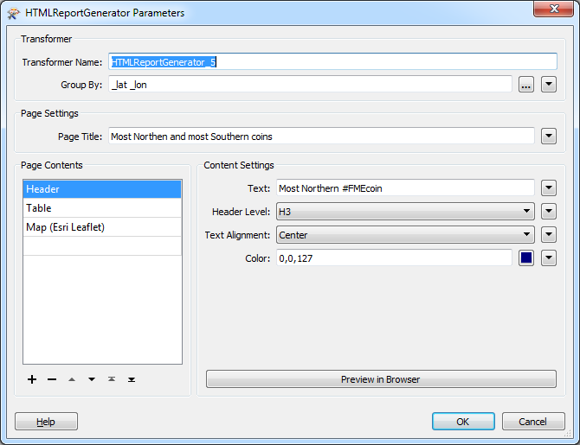Click the FME application icon in title bar

[13, 13]
